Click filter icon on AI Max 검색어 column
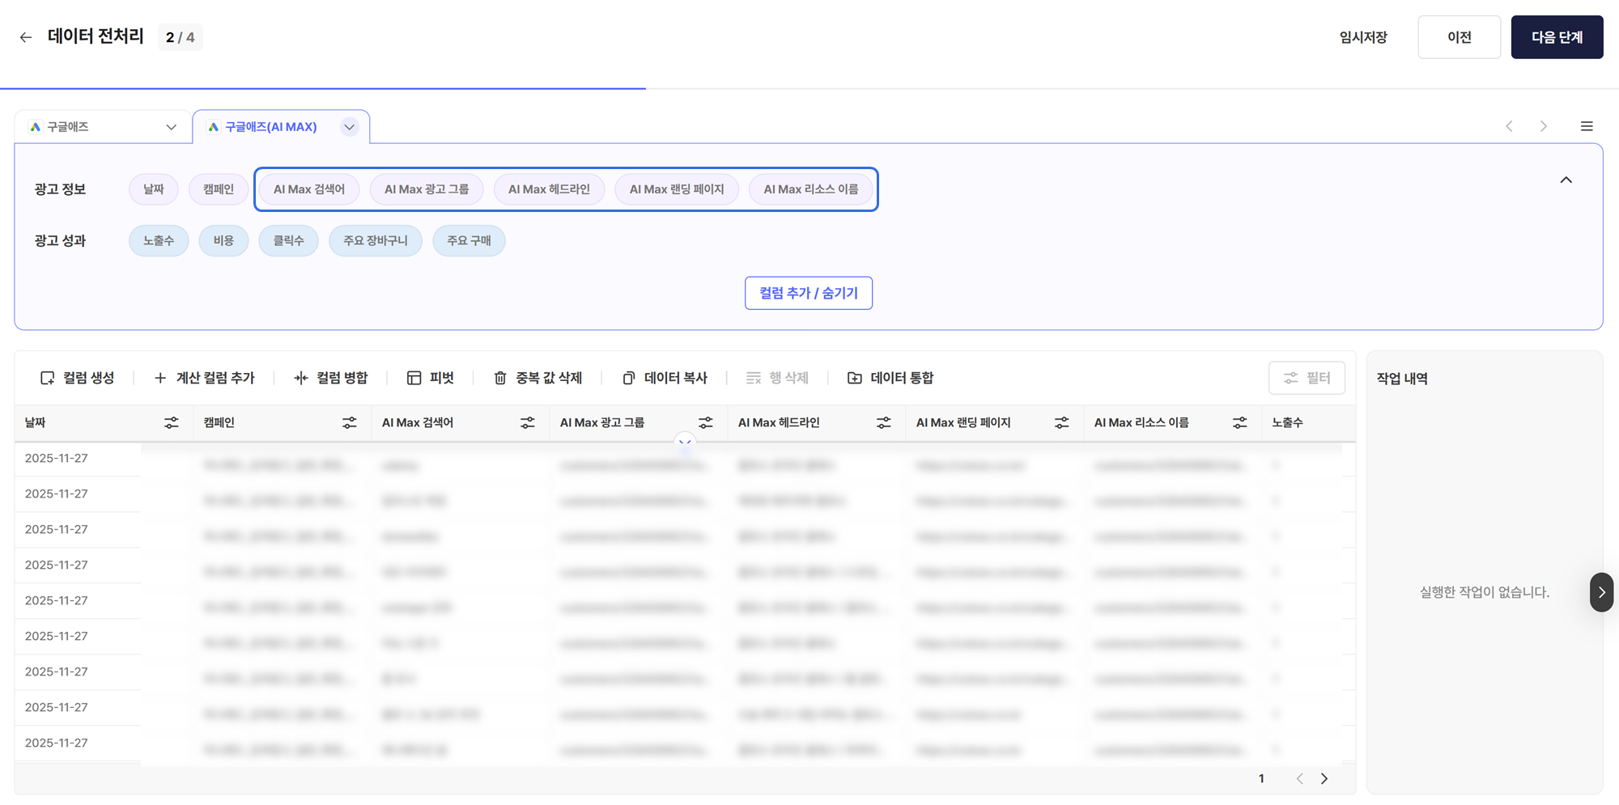The width and height of the screenshot is (1619, 805). pyautogui.click(x=528, y=422)
